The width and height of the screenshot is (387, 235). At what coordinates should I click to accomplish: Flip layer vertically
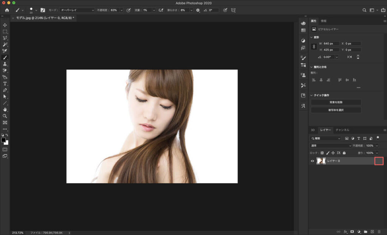point(358,57)
